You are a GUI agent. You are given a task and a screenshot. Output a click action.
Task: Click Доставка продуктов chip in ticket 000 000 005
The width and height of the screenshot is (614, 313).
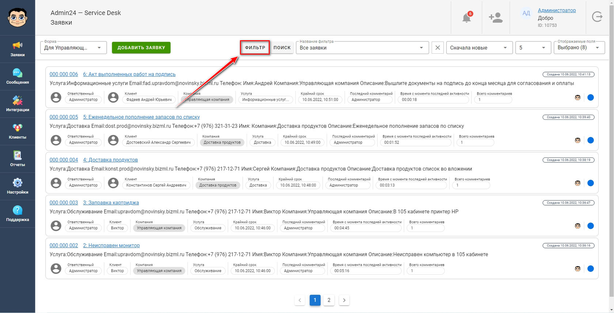pyautogui.click(x=222, y=142)
